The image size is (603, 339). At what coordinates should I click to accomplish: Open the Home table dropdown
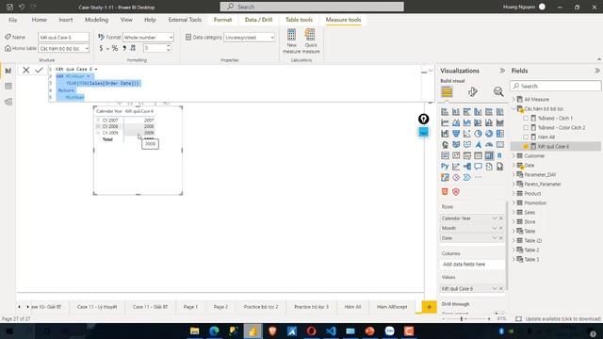[x=64, y=48]
